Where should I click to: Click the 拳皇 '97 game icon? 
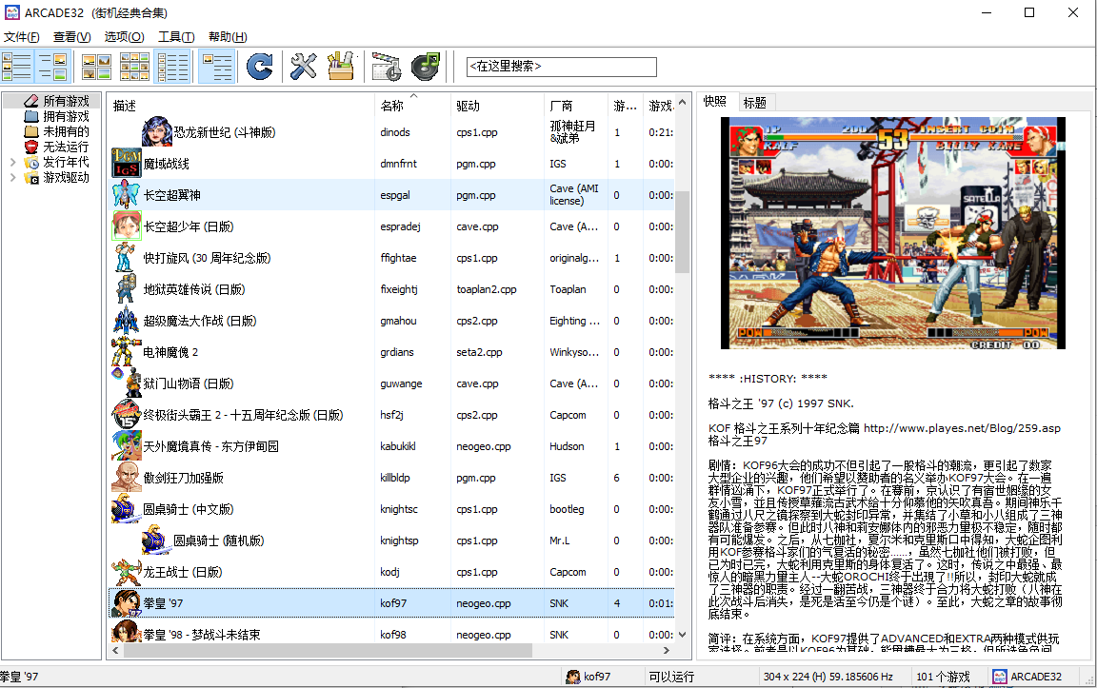pyautogui.click(x=127, y=602)
